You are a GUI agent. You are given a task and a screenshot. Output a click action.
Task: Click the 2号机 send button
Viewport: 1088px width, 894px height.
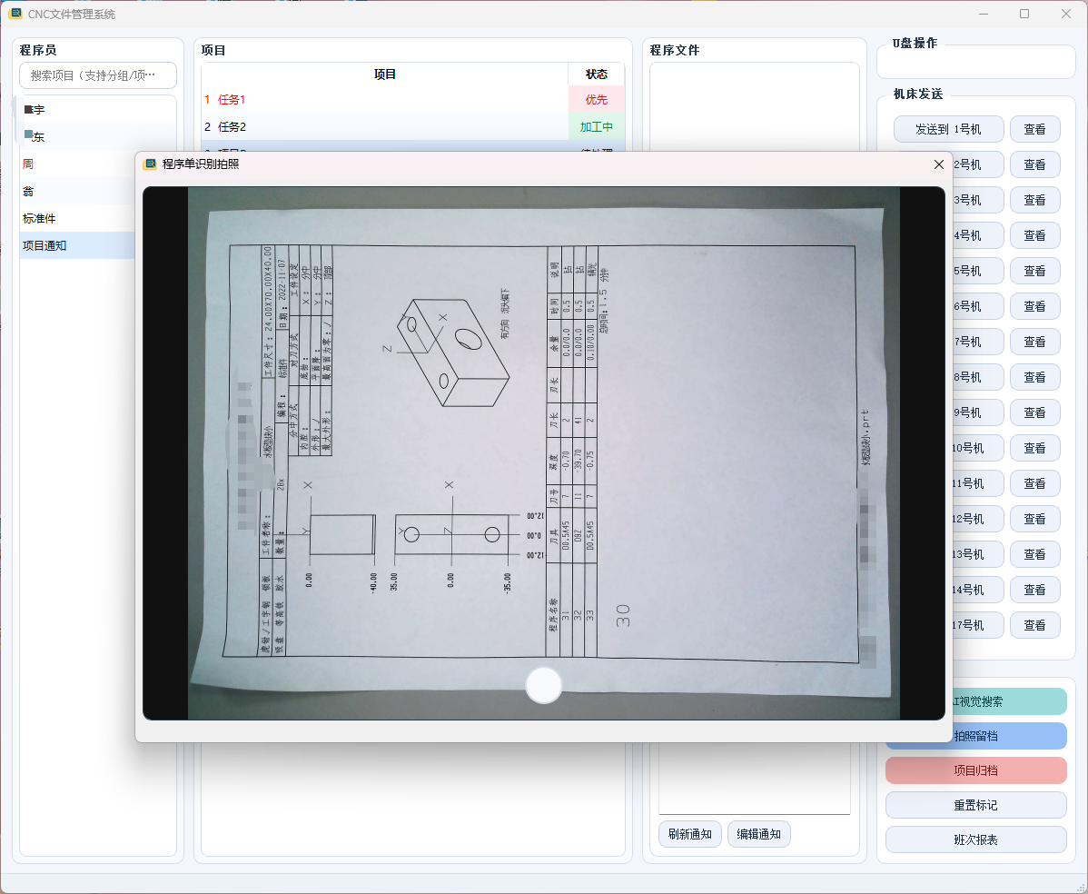977,164
